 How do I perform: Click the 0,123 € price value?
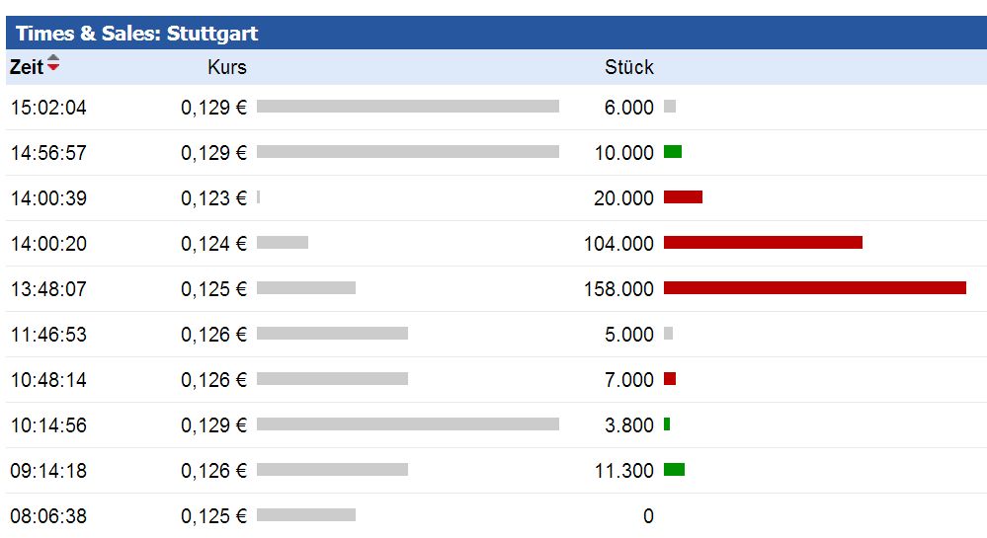point(213,198)
